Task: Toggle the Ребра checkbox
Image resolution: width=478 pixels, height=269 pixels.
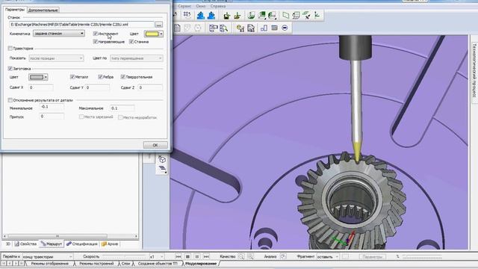Action: click(100, 77)
